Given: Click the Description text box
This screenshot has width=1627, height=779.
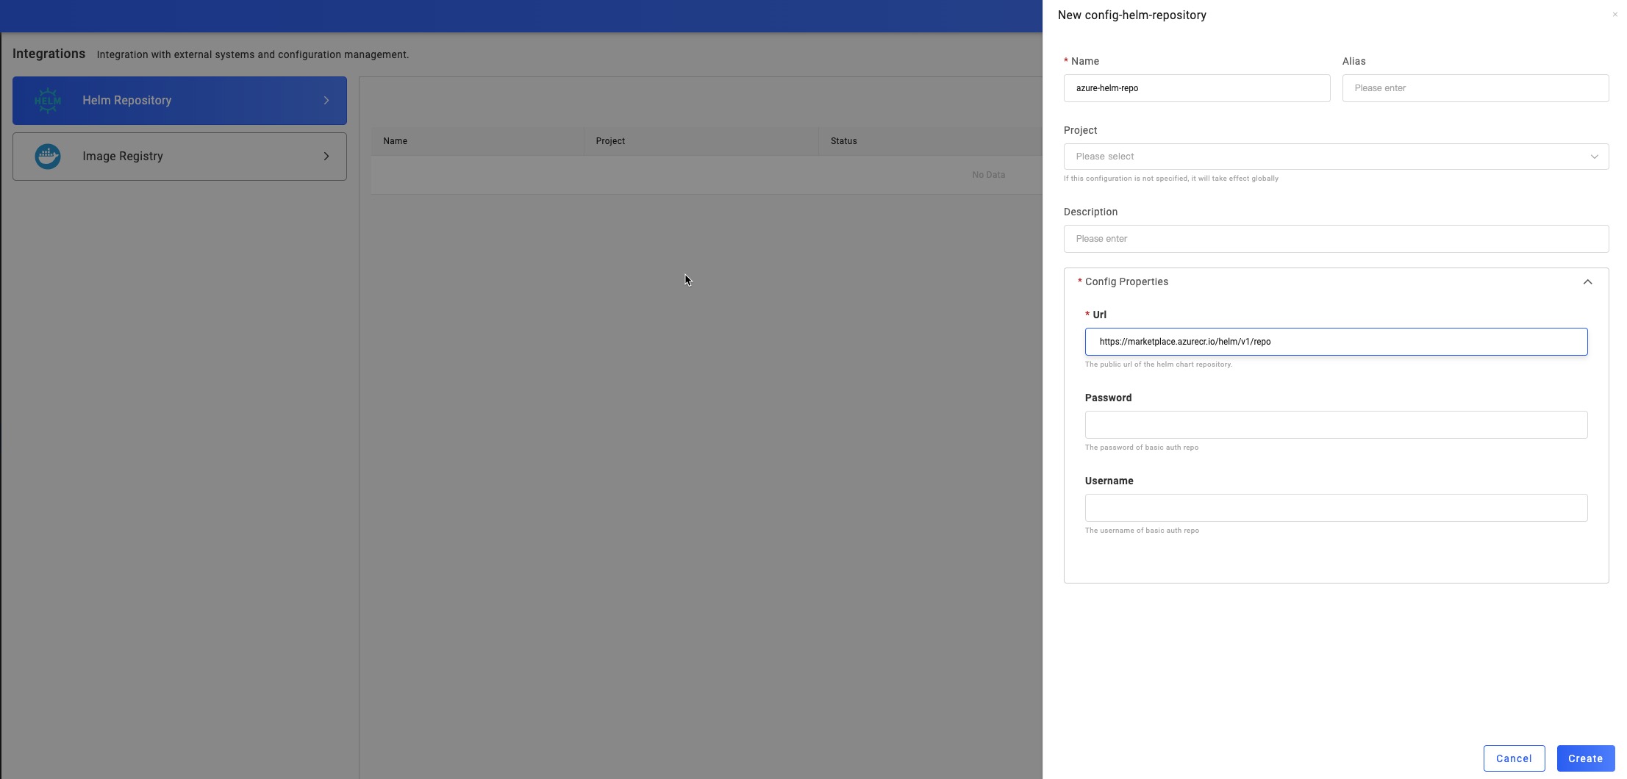Looking at the screenshot, I should pyautogui.click(x=1335, y=239).
